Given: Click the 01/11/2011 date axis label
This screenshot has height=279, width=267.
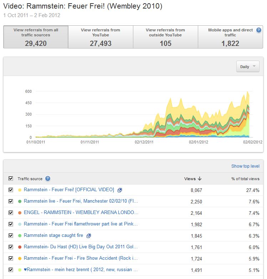Looking at the screenshot, I should [89, 142].
